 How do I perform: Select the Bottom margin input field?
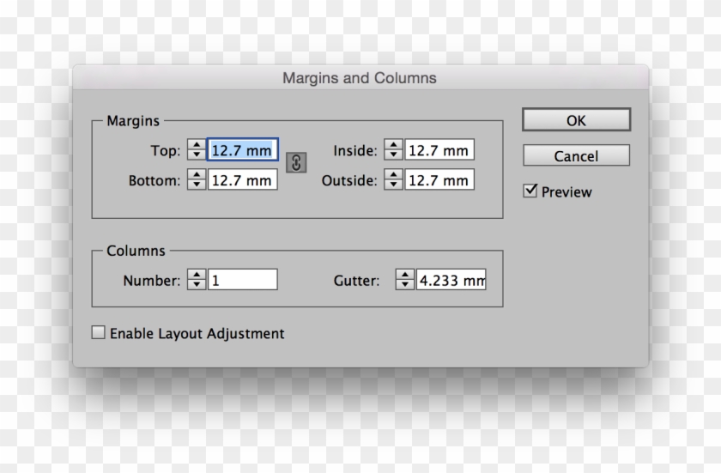tap(243, 179)
